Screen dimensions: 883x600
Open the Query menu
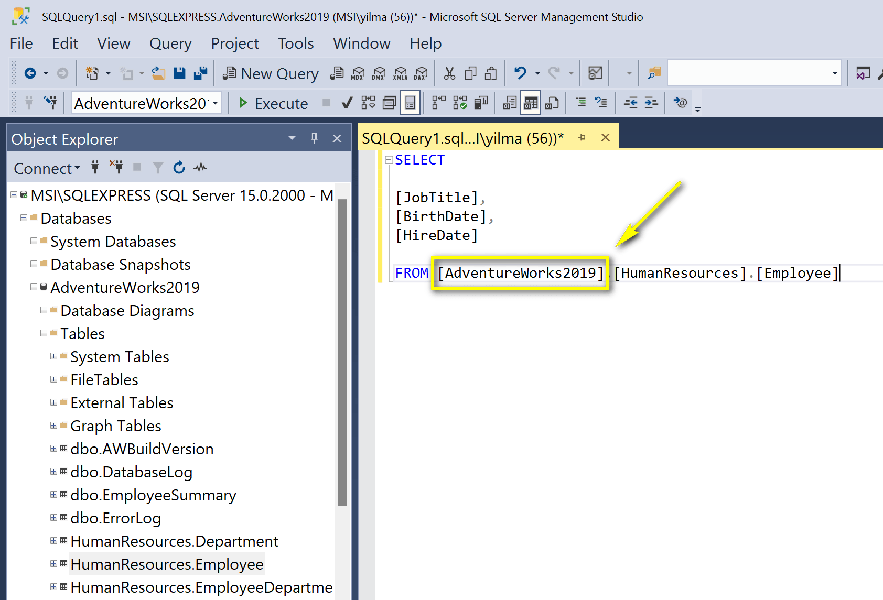pyautogui.click(x=170, y=43)
